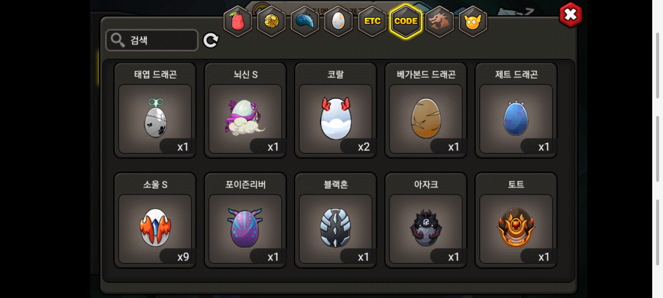Switch to the ETC tab
The width and height of the screenshot is (663, 298).
pyautogui.click(x=372, y=22)
